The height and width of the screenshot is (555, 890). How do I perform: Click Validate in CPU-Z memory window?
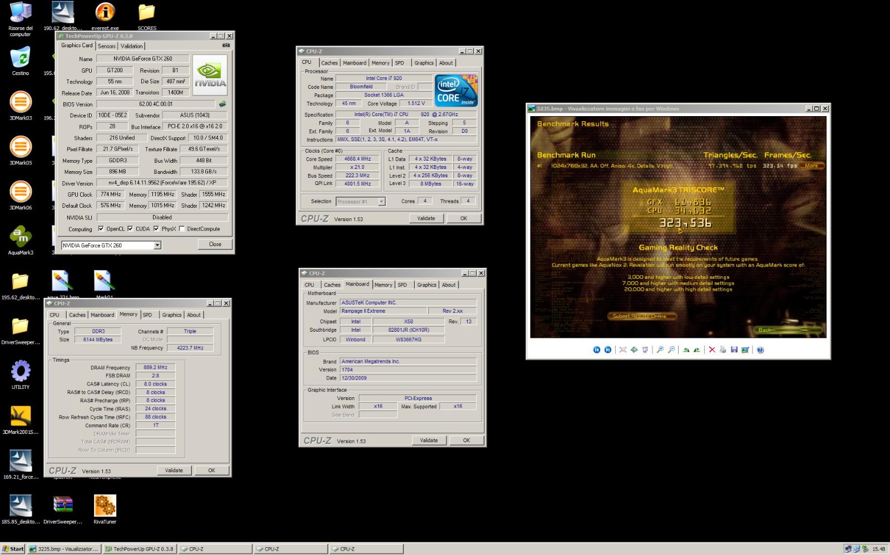[174, 471]
